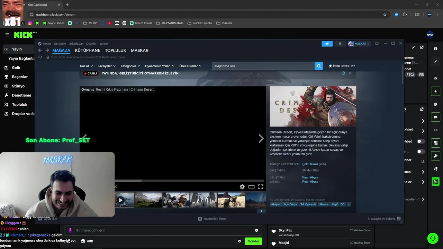This screenshot has height=249, width=443.
Task: Open Stüdyo in Kick sidebar
Action: (18, 86)
